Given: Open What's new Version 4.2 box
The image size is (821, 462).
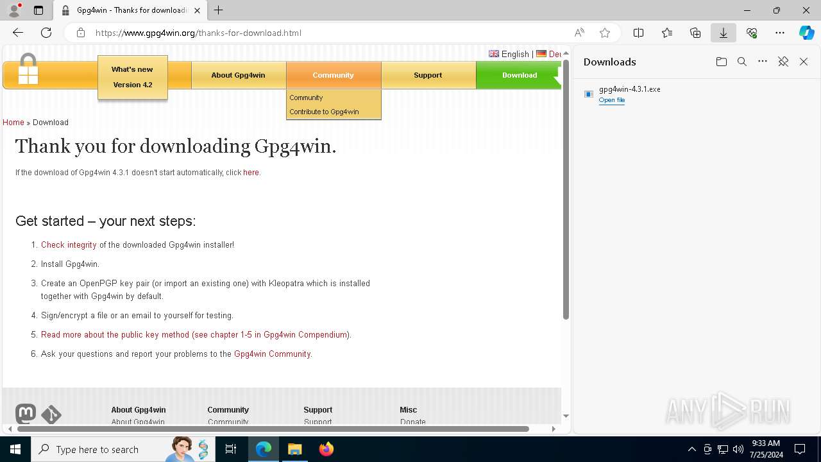Looking at the screenshot, I should click(x=133, y=77).
